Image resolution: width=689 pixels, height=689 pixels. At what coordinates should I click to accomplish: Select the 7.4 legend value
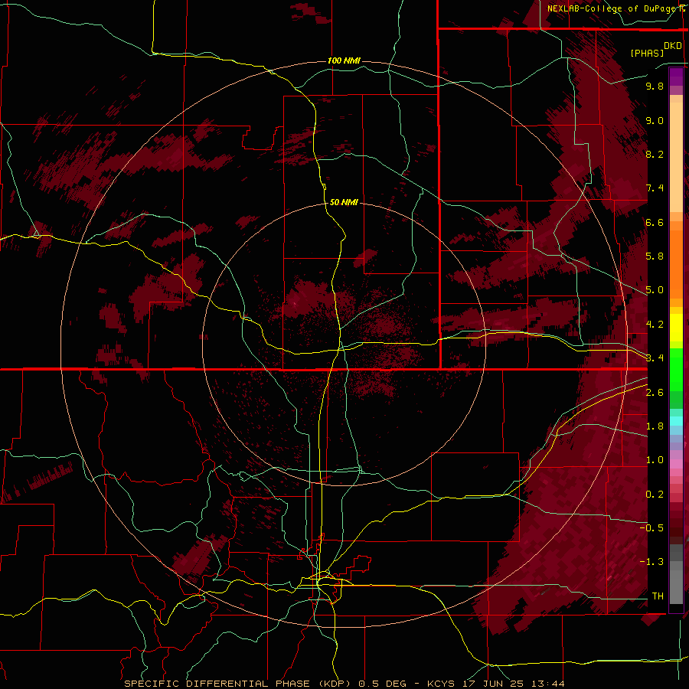pos(655,188)
